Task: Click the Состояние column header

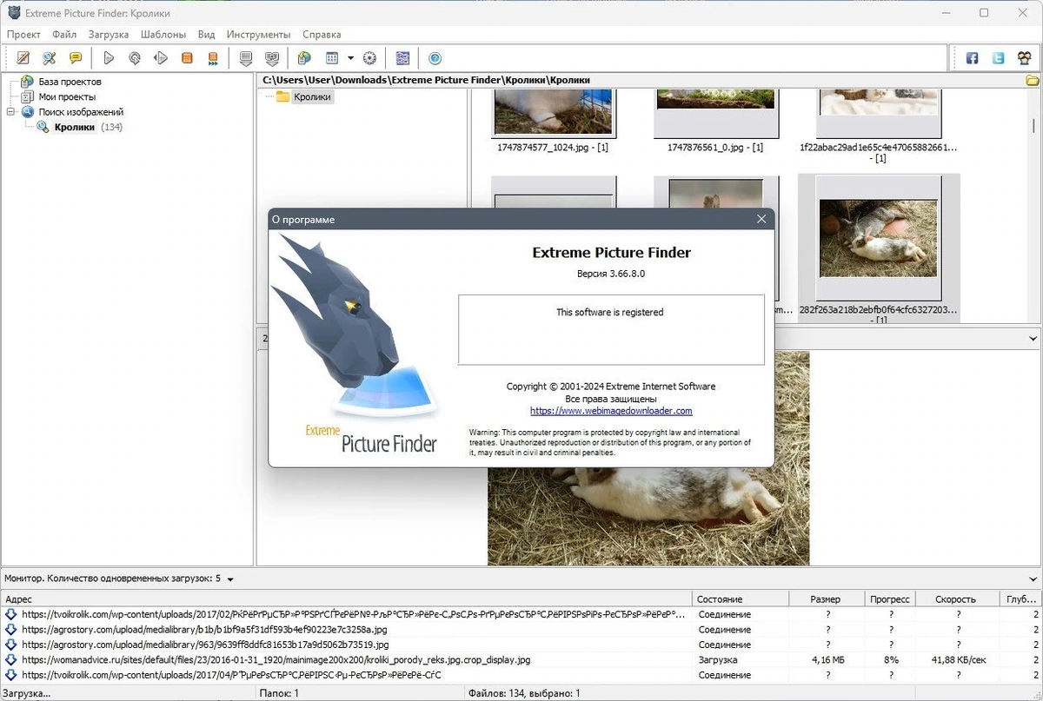Action: click(741, 598)
